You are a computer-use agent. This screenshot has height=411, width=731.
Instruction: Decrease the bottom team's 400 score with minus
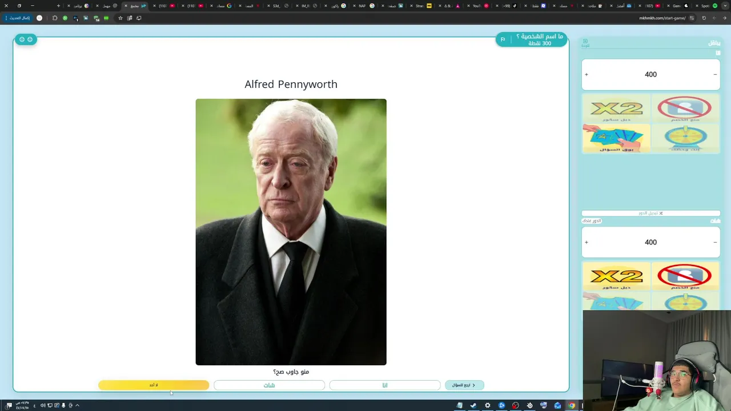pyautogui.click(x=715, y=243)
